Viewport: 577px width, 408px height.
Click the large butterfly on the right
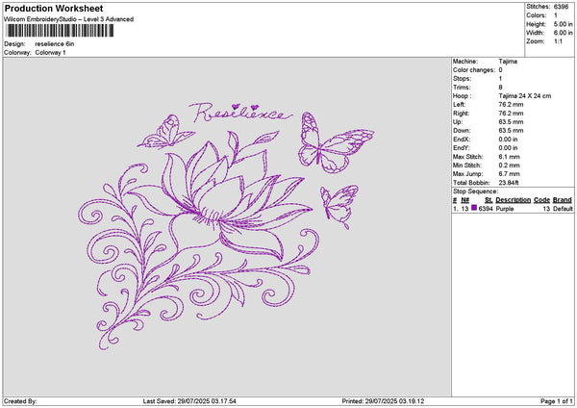point(323,142)
